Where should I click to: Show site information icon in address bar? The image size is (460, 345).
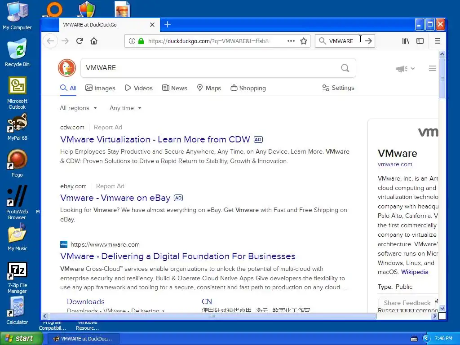[132, 41]
